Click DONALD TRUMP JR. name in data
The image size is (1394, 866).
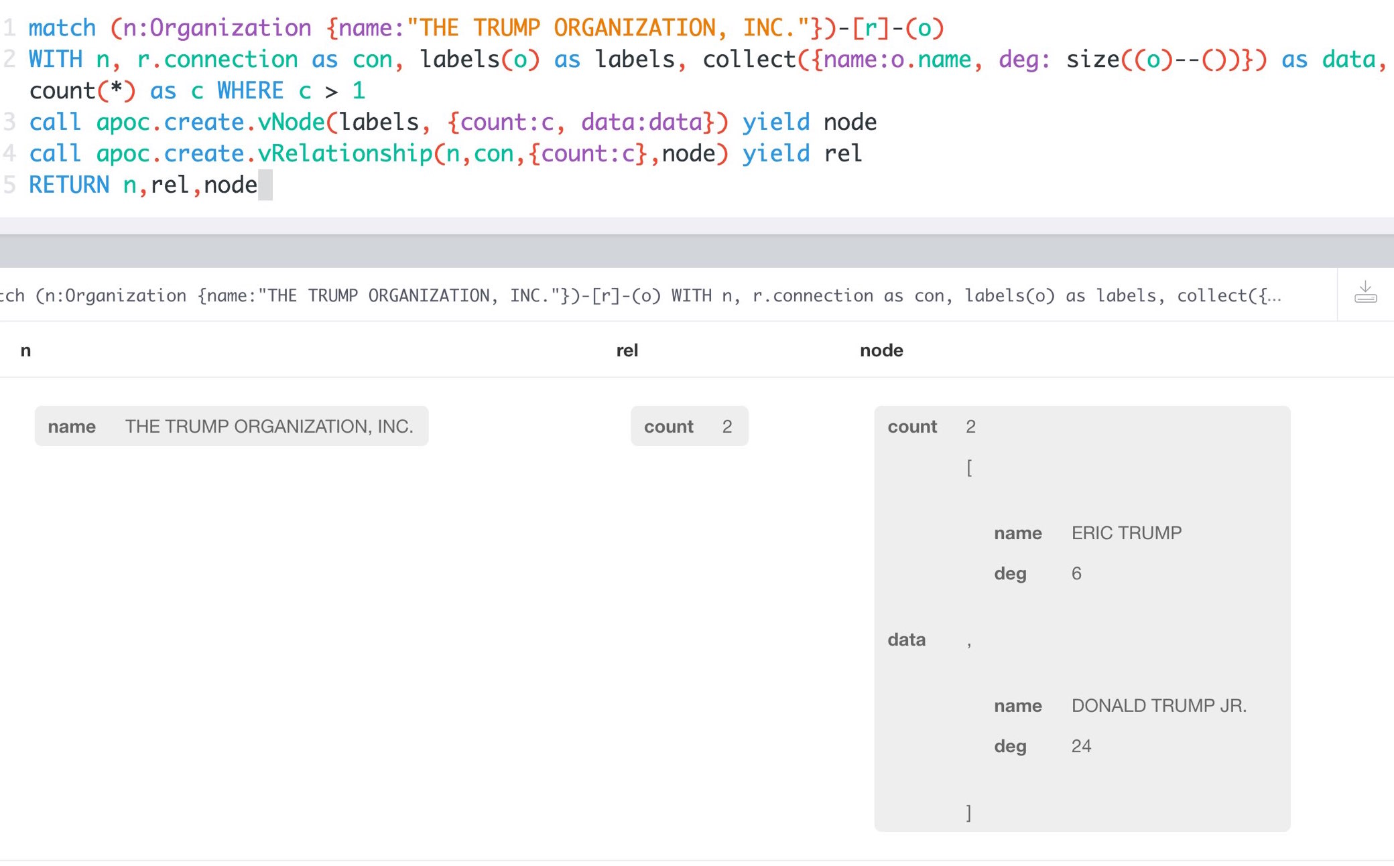tap(1159, 706)
